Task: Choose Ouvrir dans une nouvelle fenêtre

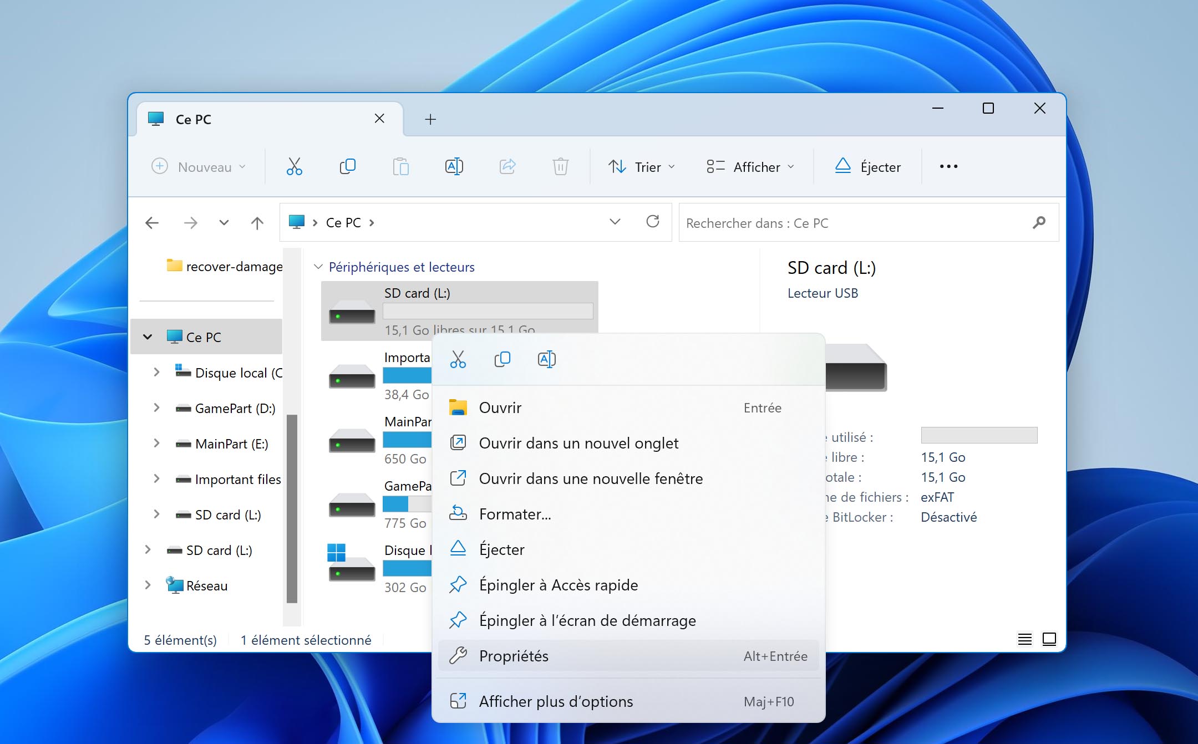Action: pyautogui.click(x=628, y=478)
